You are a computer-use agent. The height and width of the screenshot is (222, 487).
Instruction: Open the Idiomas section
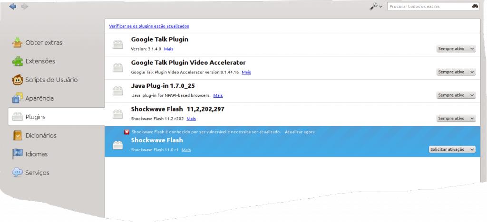coord(37,154)
